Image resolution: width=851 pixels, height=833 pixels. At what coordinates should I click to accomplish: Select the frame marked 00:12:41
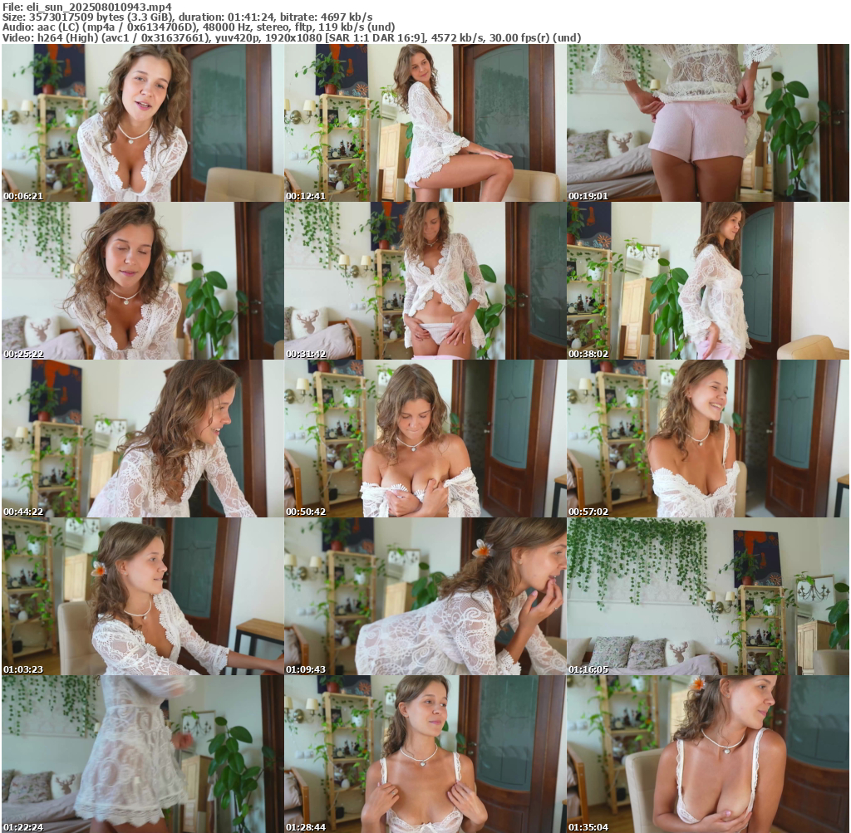coord(425,123)
